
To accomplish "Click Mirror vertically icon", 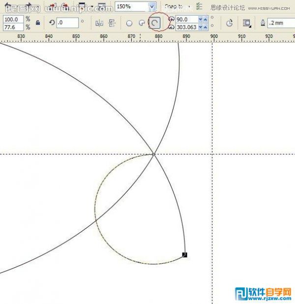I will [x=112, y=23].
